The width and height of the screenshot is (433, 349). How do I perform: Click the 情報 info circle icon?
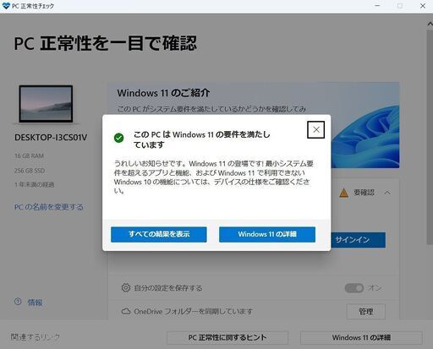[18, 302]
